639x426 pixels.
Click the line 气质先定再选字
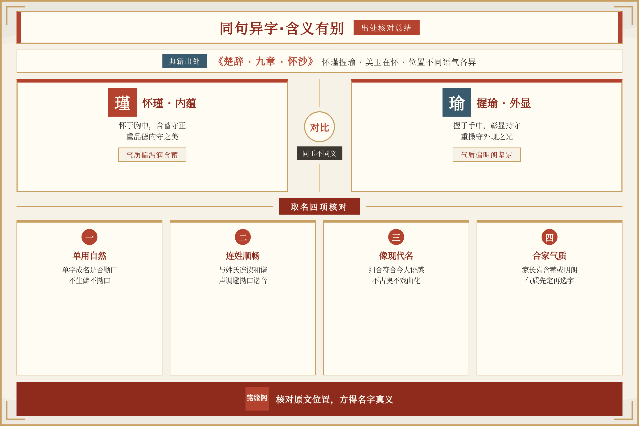549,280
